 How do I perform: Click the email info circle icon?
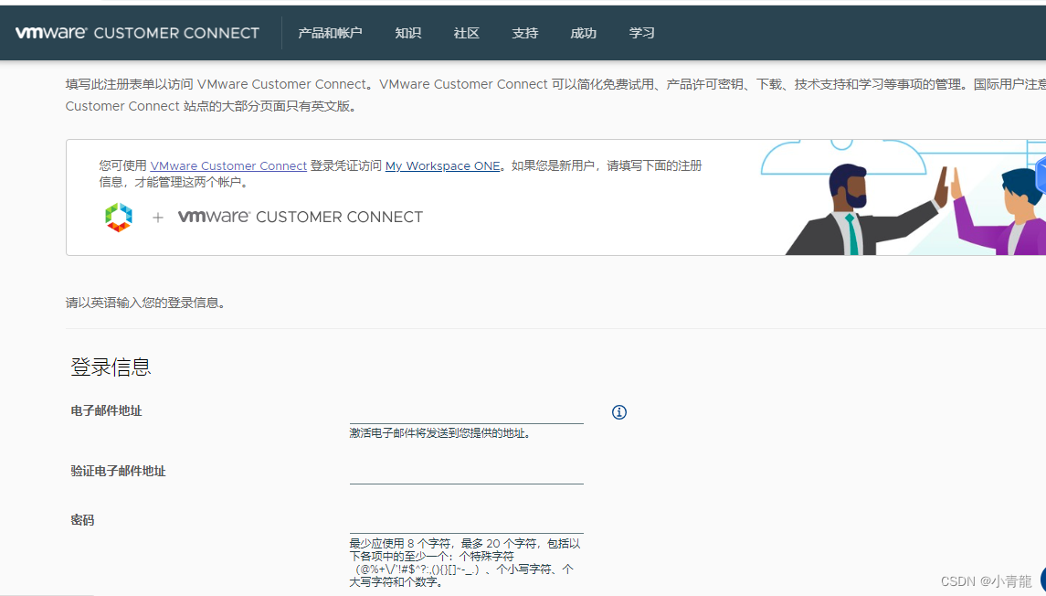click(x=619, y=411)
